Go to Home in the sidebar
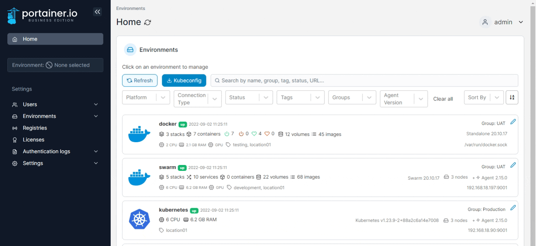This screenshot has height=246, width=536. click(55, 39)
